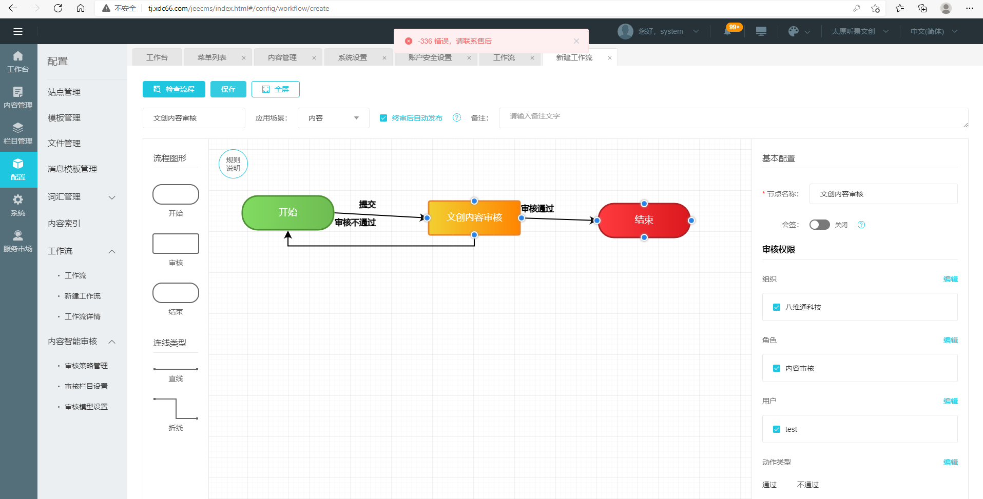Collapse 工作流 menu section
Screen dimensions: 983x499
[x=82, y=251]
